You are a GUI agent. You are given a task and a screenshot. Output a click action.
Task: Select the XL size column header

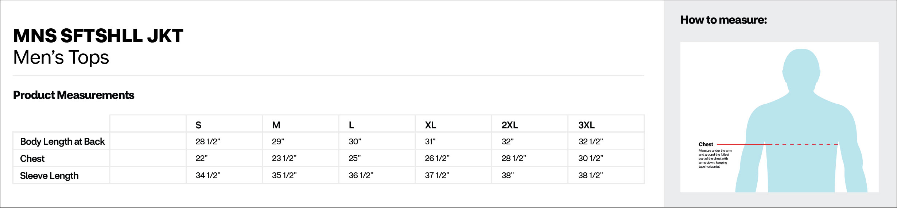click(430, 125)
